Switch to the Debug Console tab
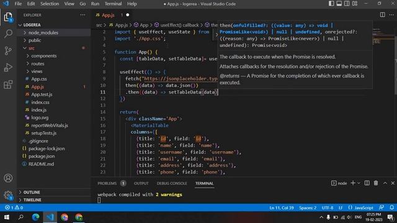The image size is (397, 223). [x=172, y=183]
